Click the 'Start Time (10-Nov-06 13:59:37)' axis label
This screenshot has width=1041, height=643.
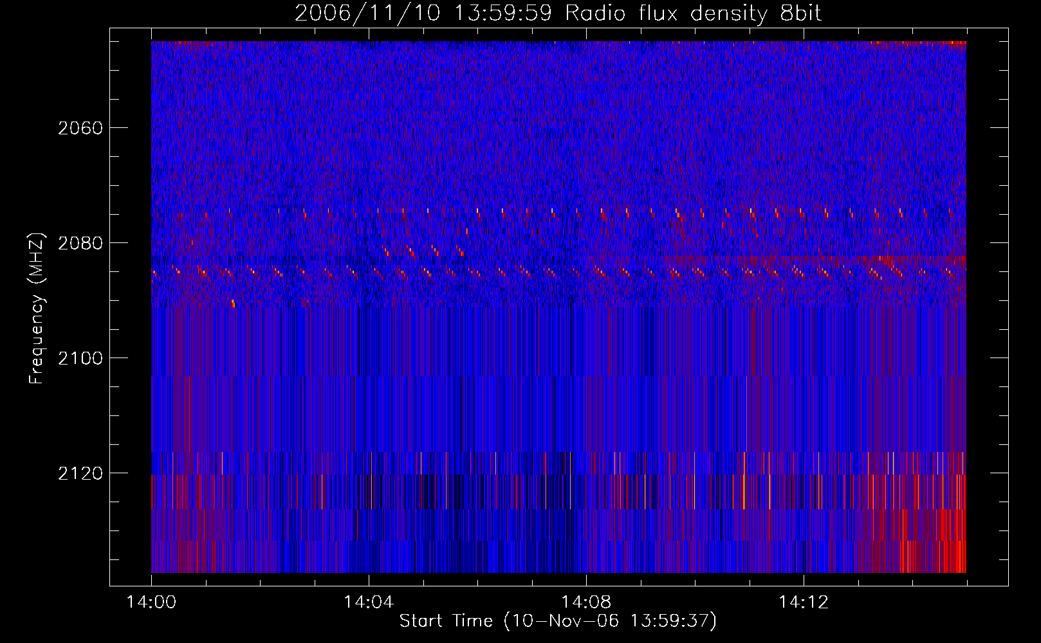click(x=558, y=621)
